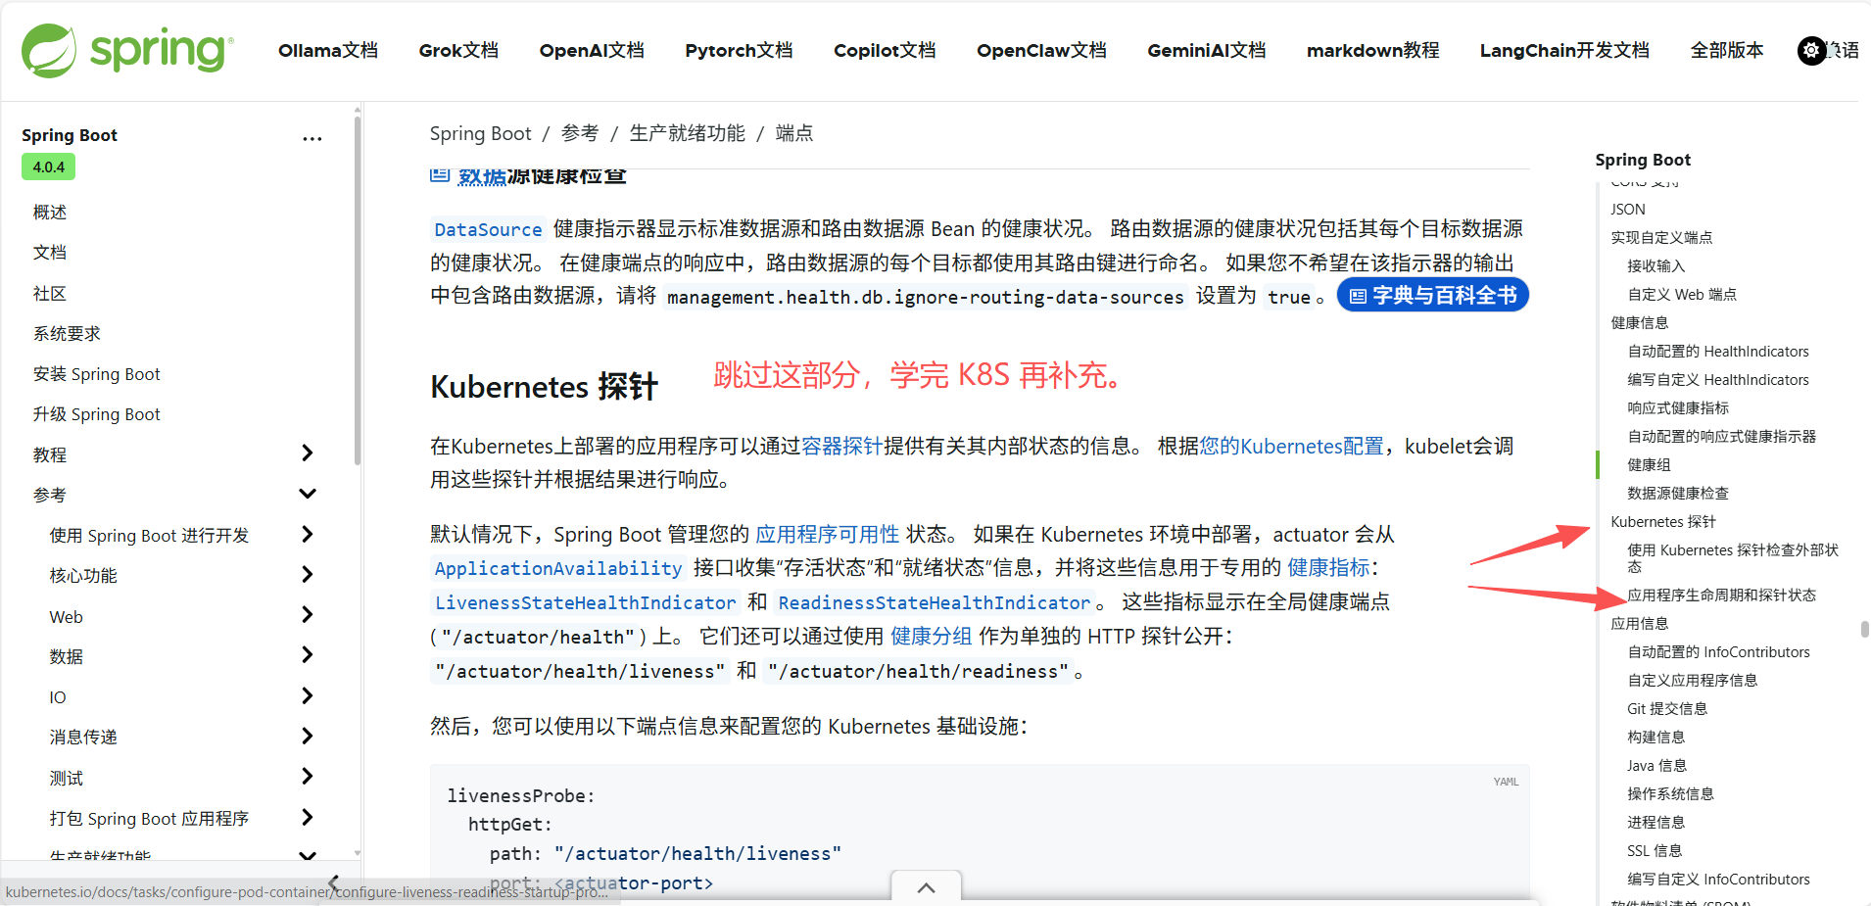Expand 使用 Spring Boot 进行开发 chevron
This screenshot has width=1871, height=906.
[307, 534]
